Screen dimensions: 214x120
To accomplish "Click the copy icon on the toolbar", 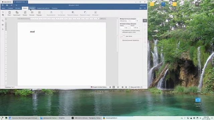I will point(3,12).
